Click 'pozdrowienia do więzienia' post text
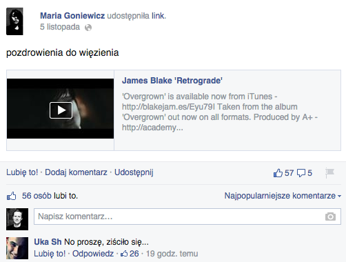The height and width of the screenshot is (262, 346). click(63, 53)
